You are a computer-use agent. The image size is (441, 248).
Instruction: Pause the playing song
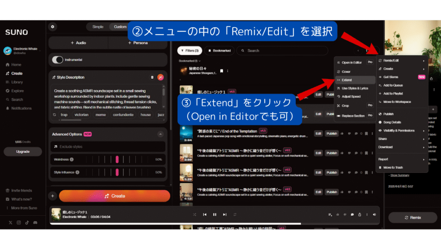point(214,214)
